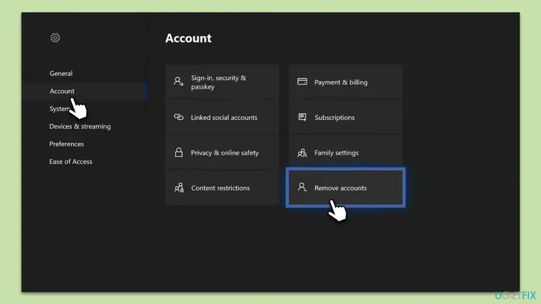Click the Linked social accounts chain icon
The image size is (541, 304).
pyautogui.click(x=178, y=117)
